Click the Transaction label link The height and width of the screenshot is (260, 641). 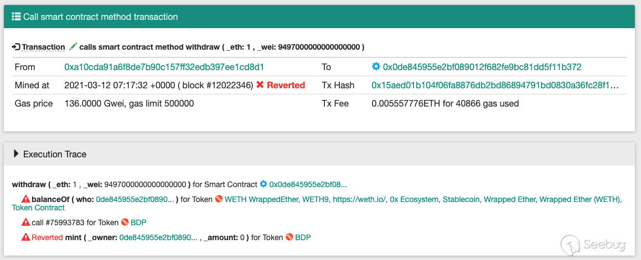(x=43, y=47)
